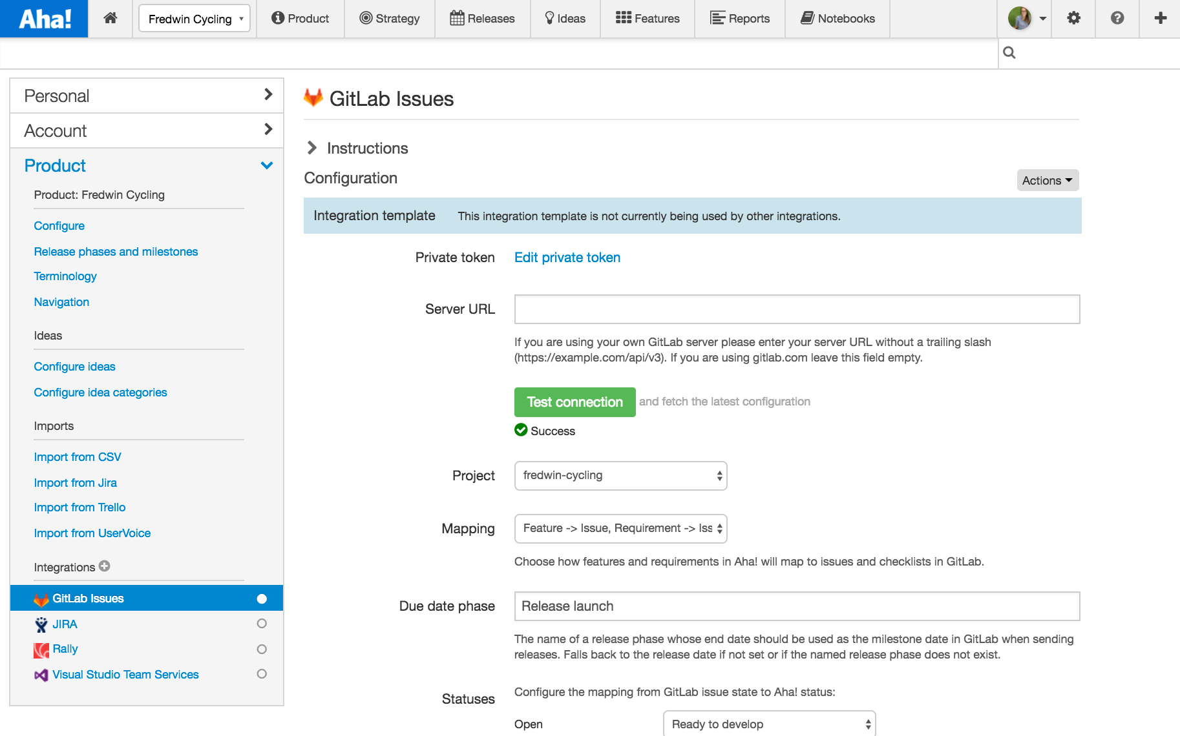Open the Mapping dropdown
The image size is (1180, 736).
pos(621,528)
